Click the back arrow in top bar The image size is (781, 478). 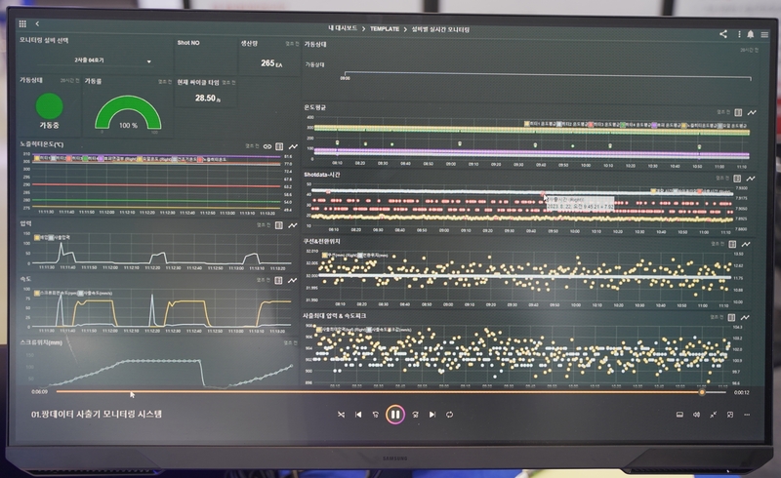(x=37, y=21)
